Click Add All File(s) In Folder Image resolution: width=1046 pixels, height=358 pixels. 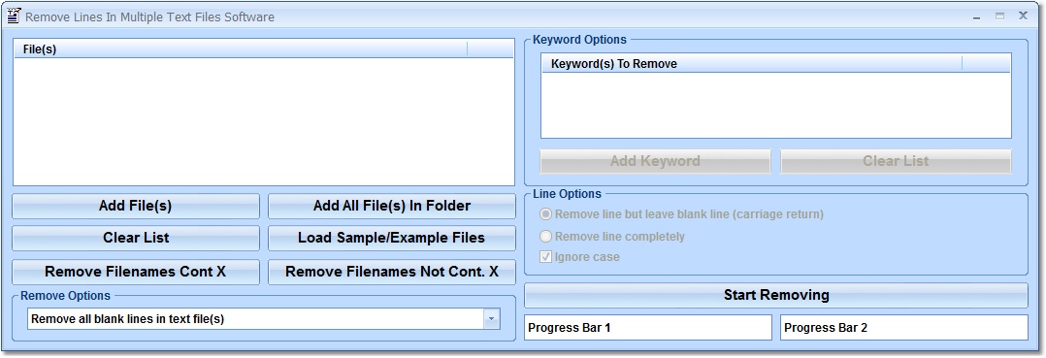pyautogui.click(x=392, y=206)
